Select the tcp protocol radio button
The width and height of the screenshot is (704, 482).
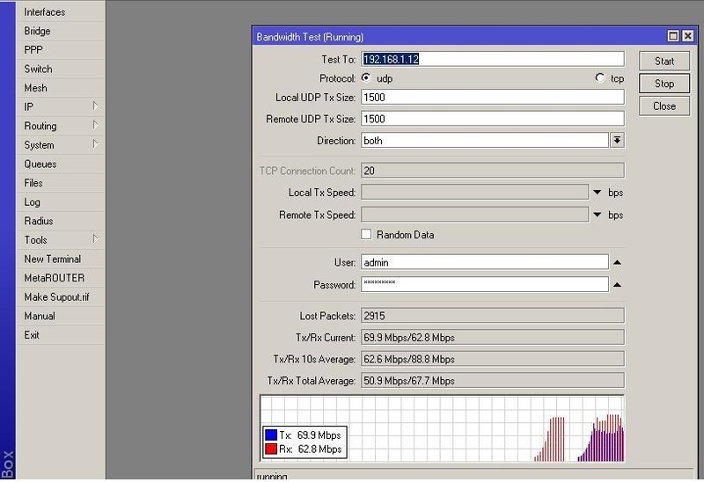pos(600,78)
